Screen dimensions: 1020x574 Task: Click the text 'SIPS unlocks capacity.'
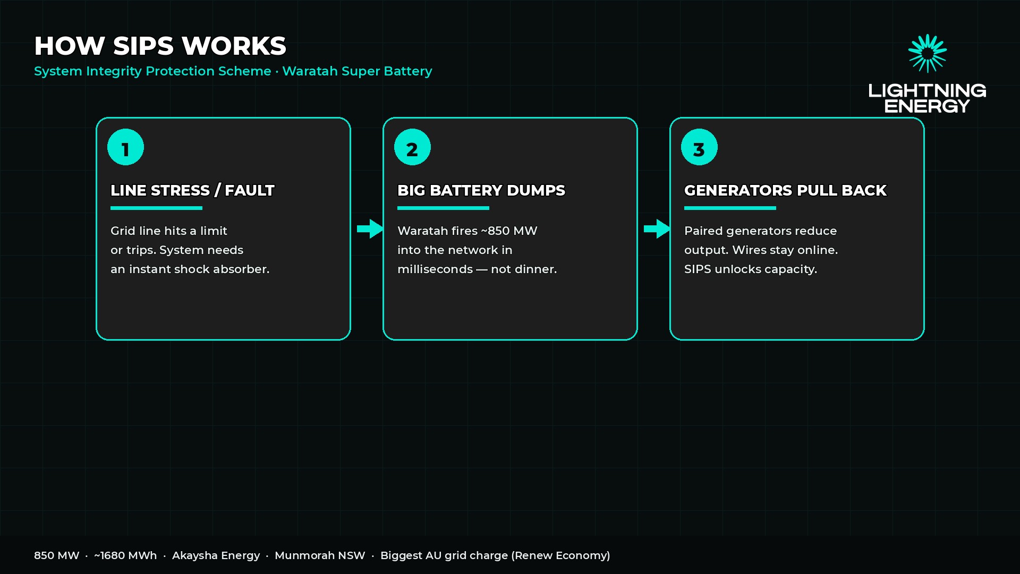click(x=751, y=269)
